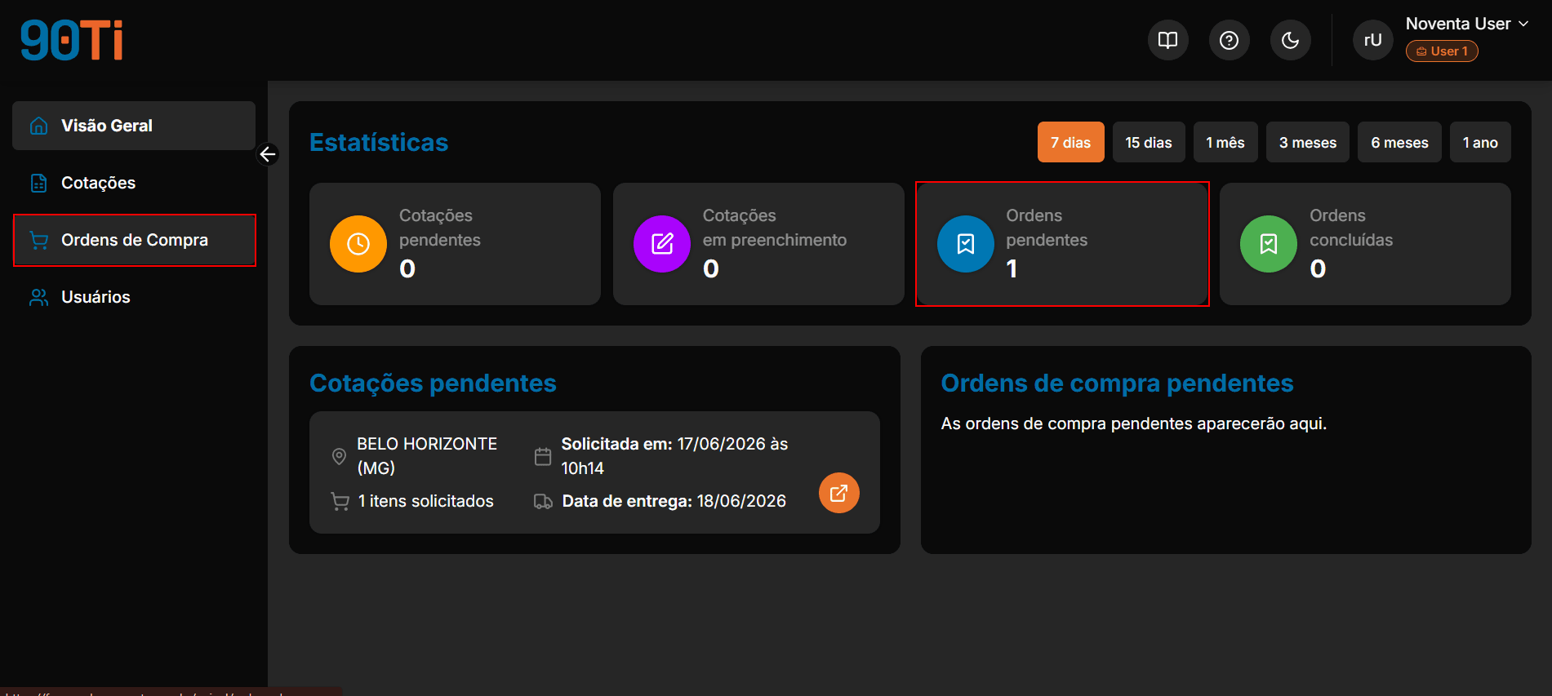
Task: Choose the 6 meses range
Action: click(1399, 142)
